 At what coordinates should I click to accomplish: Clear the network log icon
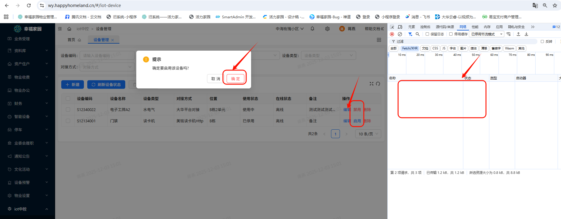400,34
